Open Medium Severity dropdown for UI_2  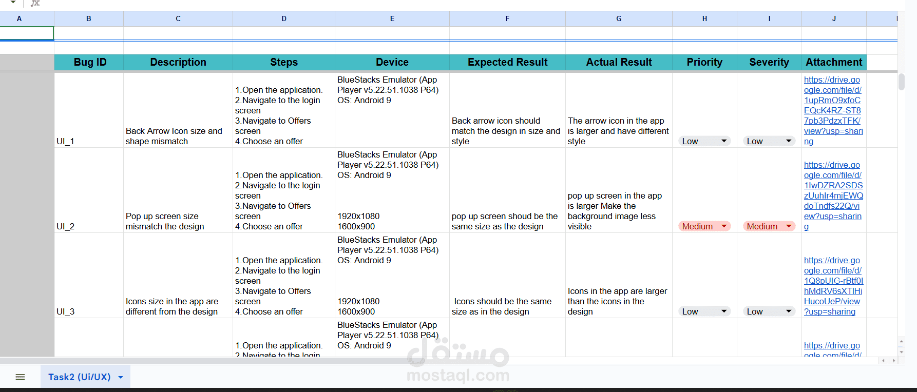(x=769, y=226)
